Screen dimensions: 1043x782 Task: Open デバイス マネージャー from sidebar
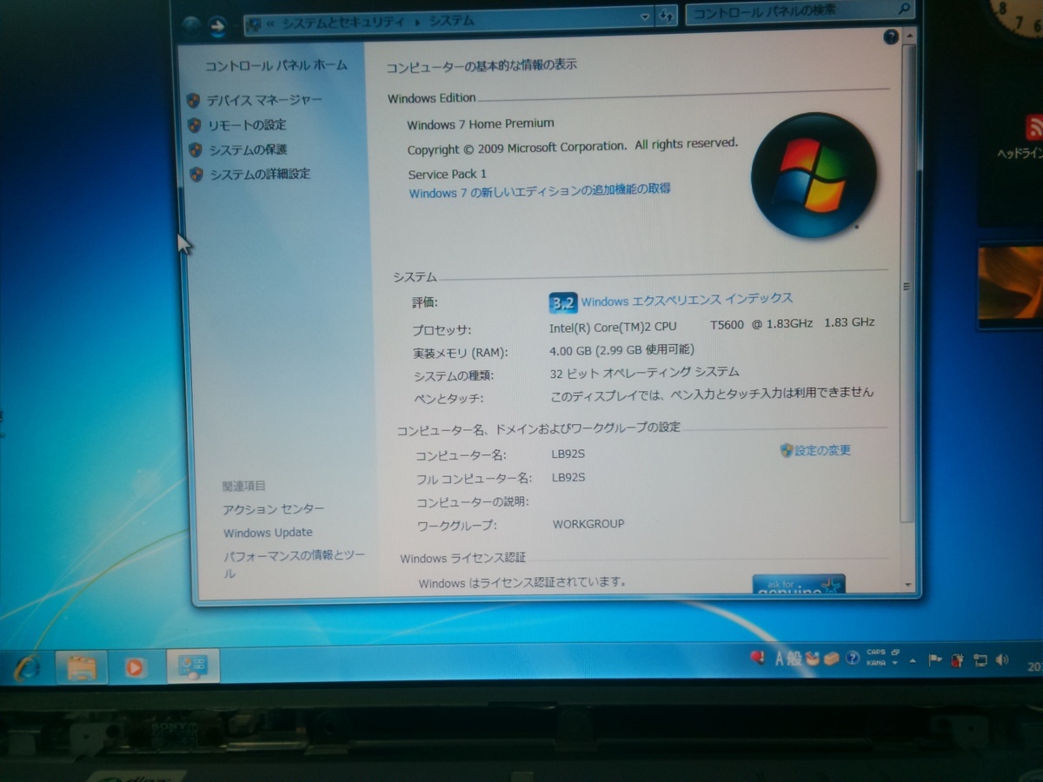(x=264, y=100)
